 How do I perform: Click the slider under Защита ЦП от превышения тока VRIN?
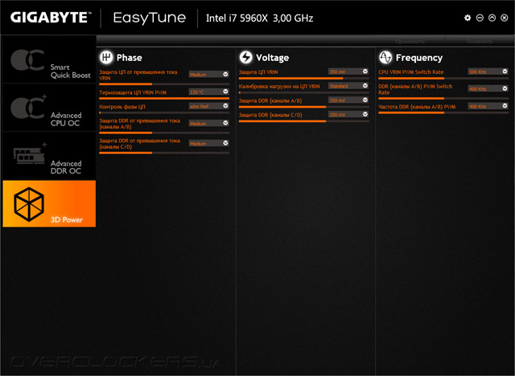[164, 84]
